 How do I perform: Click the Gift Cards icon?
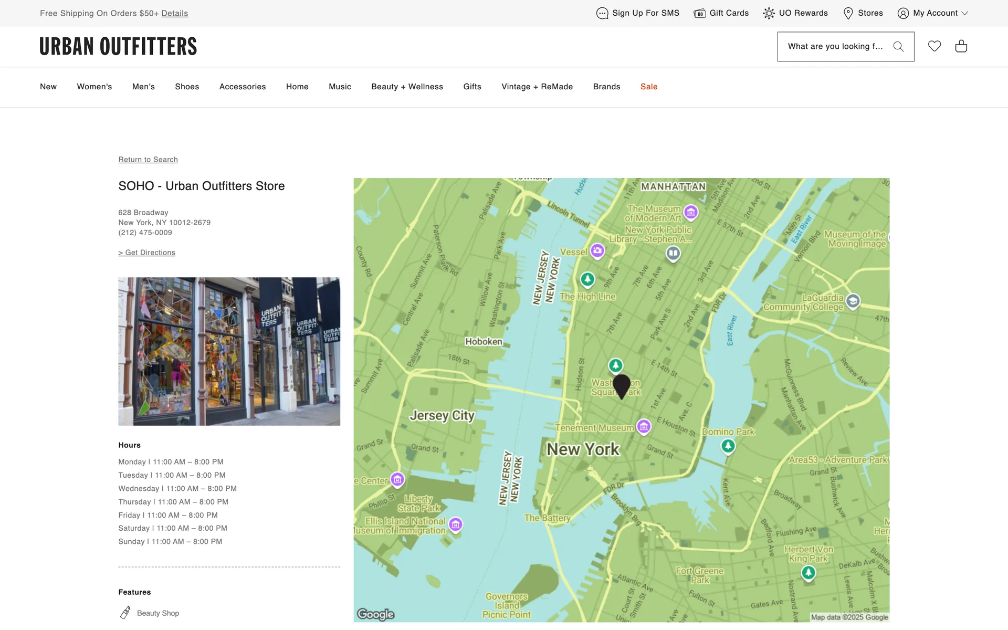click(x=699, y=13)
